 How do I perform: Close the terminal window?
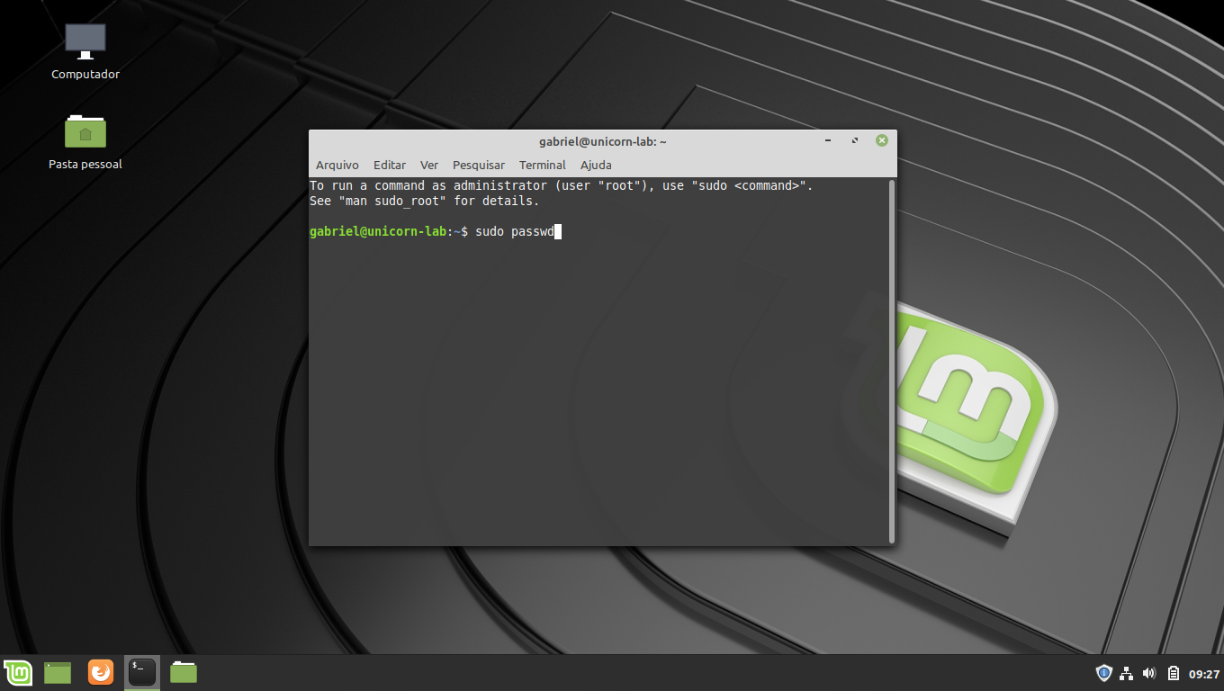click(x=882, y=140)
